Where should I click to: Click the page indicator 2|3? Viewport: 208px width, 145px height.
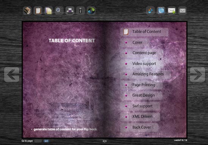[104, 141]
